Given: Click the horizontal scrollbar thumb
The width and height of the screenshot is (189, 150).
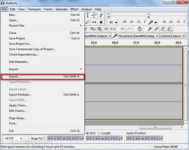Looking at the screenshot, I should (x=155, y=127).
